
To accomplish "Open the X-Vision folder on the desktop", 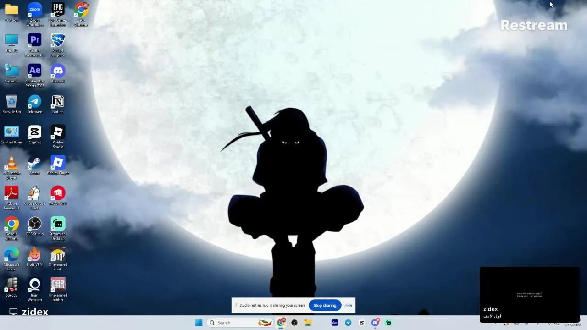I will [x=11, y=12].
